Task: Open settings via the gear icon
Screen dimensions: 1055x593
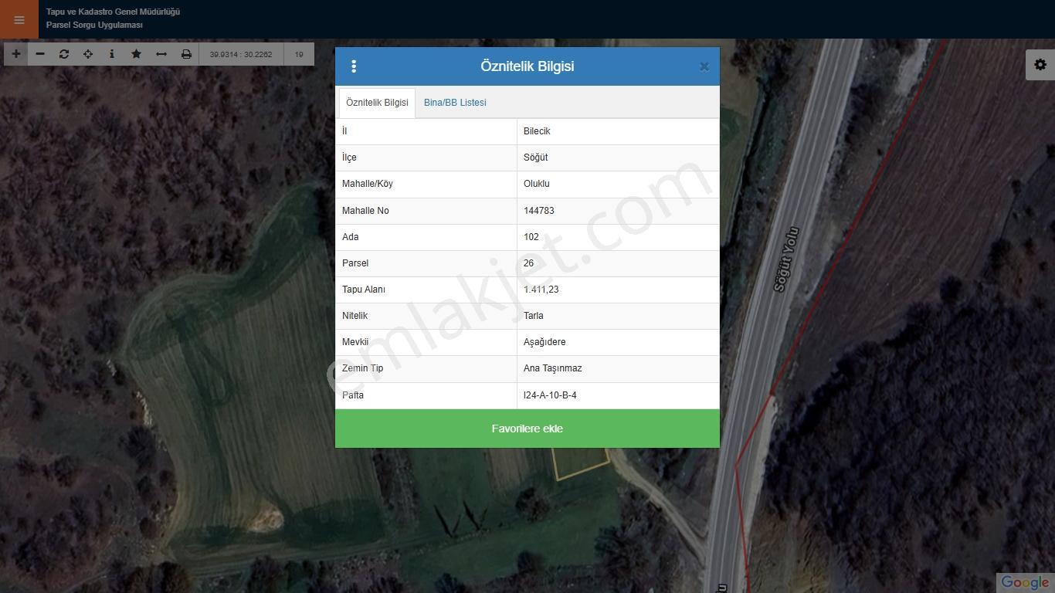Action: click(1040, 65)
